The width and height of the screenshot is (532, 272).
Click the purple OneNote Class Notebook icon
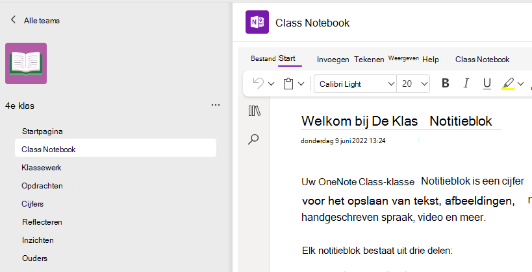[x=257, y=22]
